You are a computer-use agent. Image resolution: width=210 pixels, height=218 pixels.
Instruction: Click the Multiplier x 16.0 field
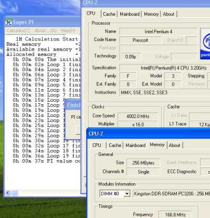click(x=138, y=124)
